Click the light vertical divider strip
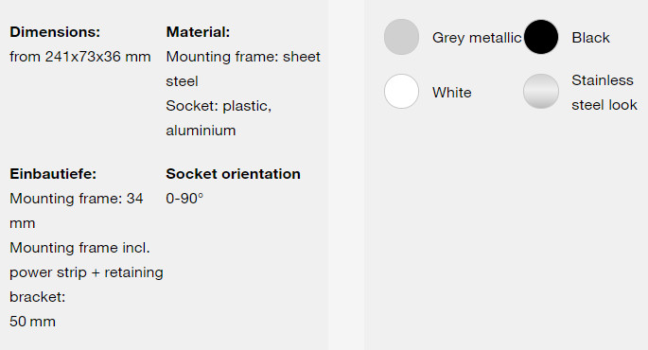Screen dimensions: 648x350 click(347, 175)
